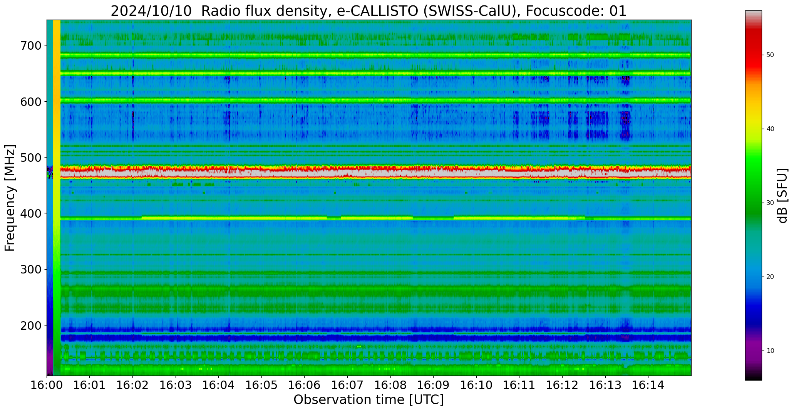Click the vertical yellow calibration stripe after 16:00
This screenshot has width=794, height=411.
tap(57, 198)
